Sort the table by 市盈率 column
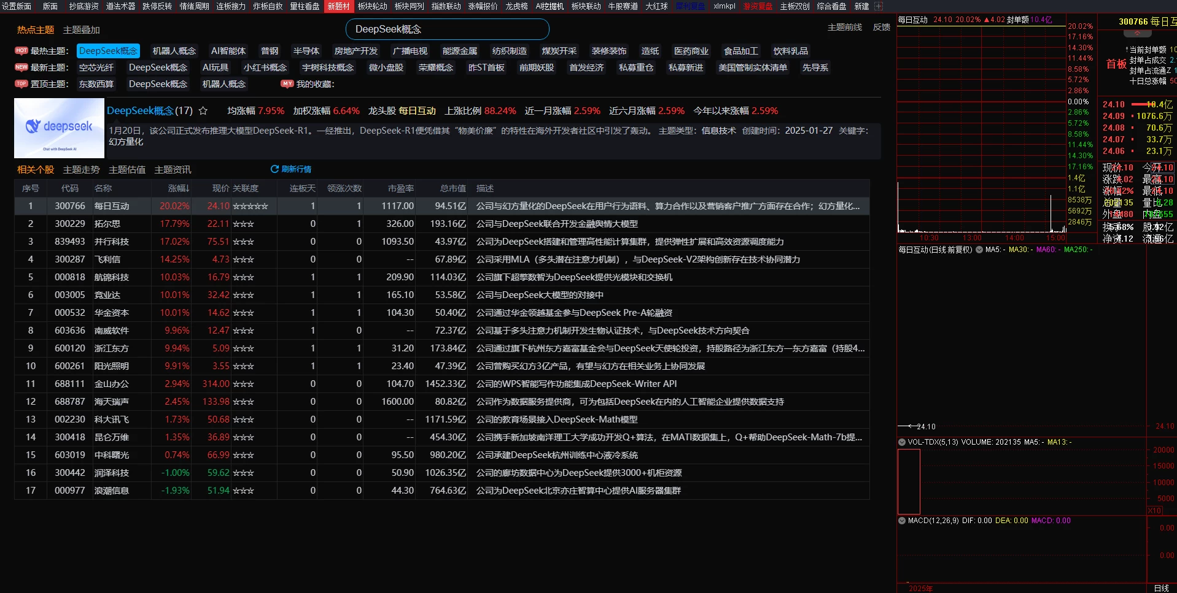 click(401, 188)
